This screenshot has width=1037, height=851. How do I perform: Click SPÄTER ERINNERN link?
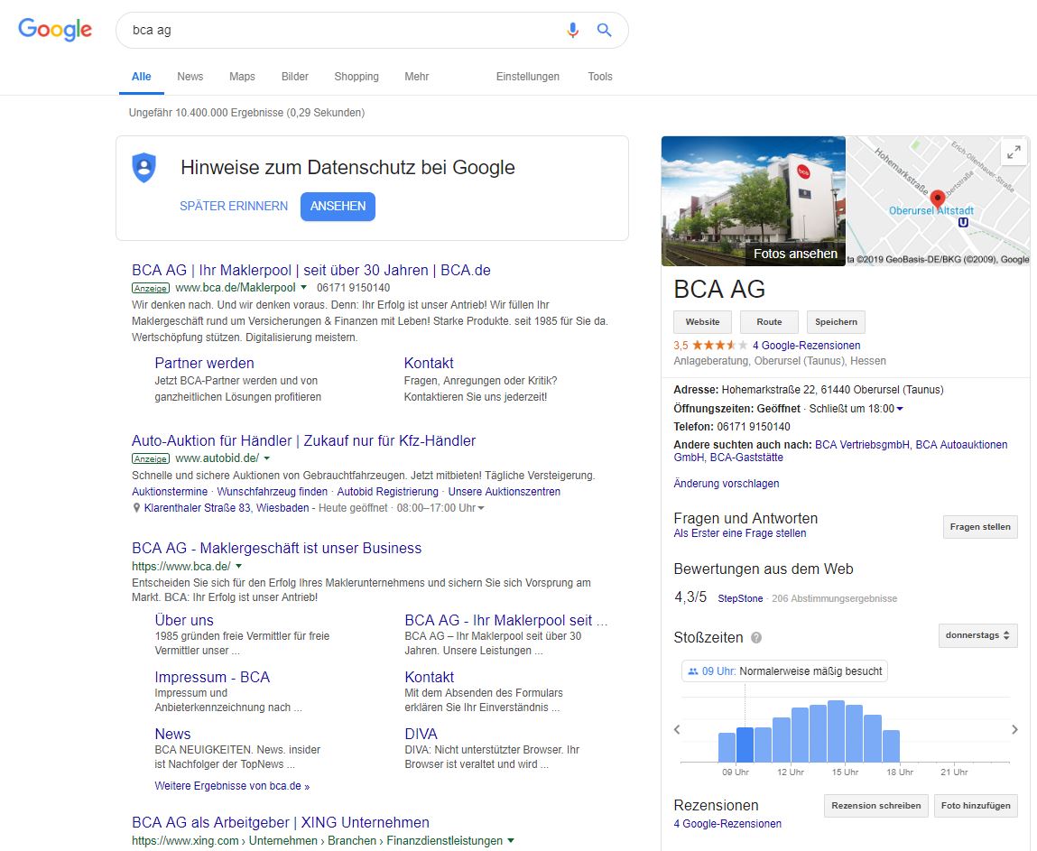pos(234,207)
